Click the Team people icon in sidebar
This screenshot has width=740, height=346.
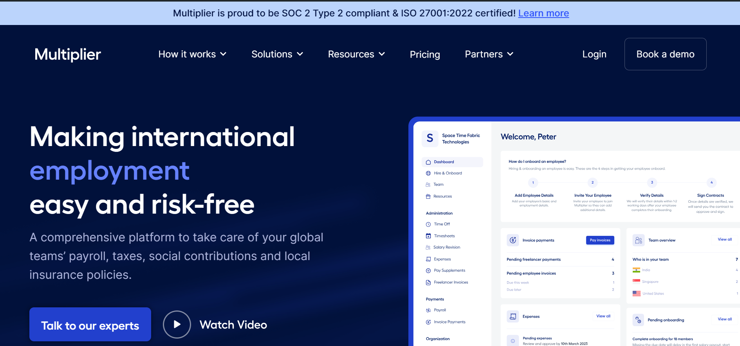pos(428,185)
